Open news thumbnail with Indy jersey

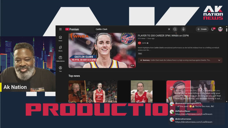click(x=141, y=91)
